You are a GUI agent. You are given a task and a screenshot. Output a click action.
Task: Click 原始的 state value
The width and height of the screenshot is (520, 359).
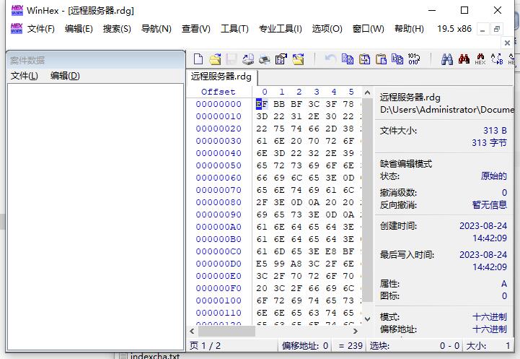pos(494,176)
